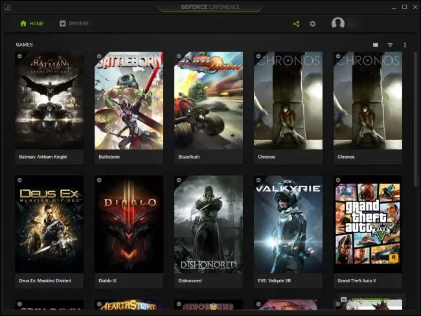Image resolution: width=421 pixels, height=316 pixels.
Task: Select the EVE: Valkyrie VR cover
Action: coord(288,225)
